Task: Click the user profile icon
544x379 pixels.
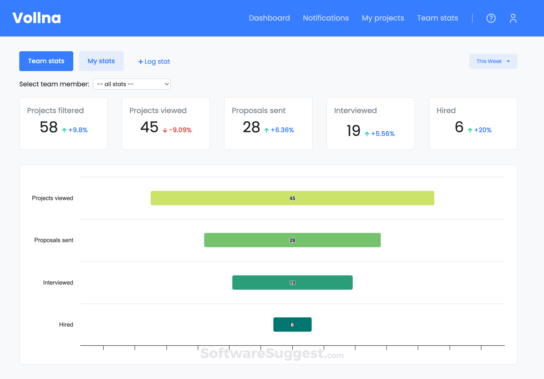Action: [x=513, y=18]
